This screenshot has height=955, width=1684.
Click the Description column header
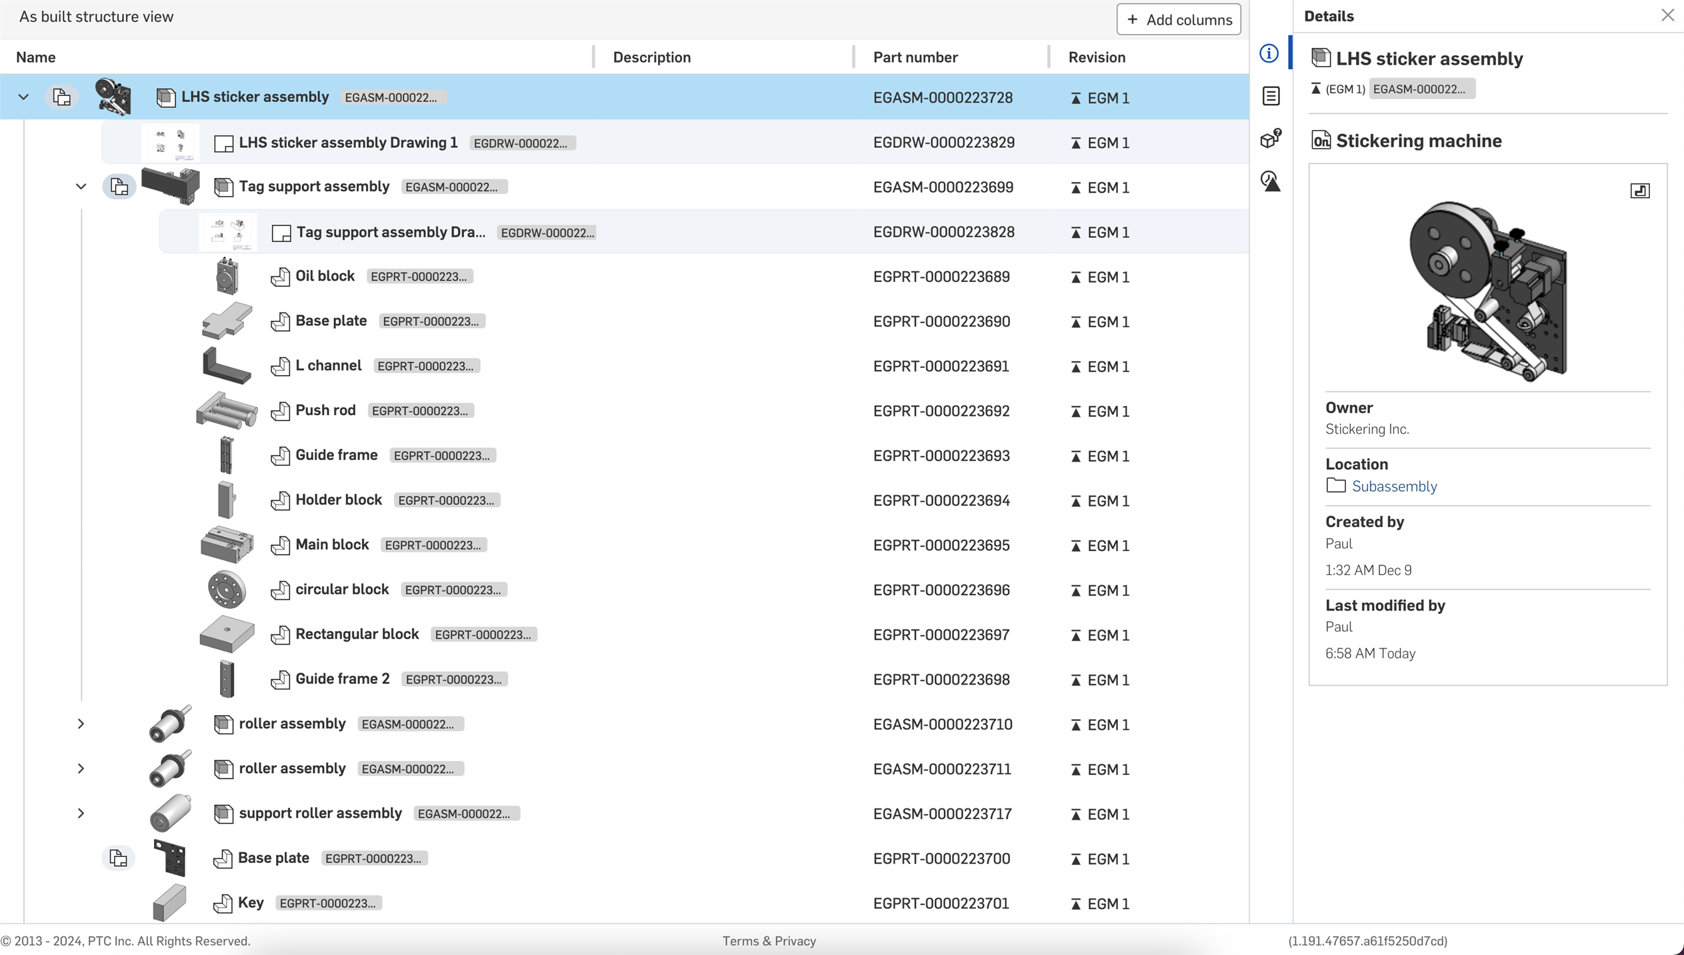pyautogui.click(x=651, y=57)
